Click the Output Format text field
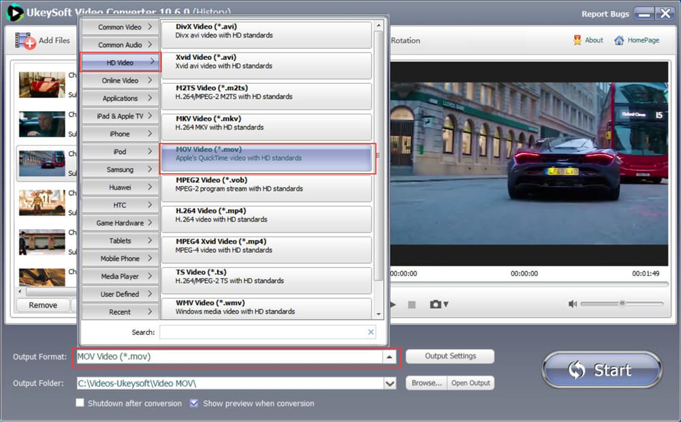This screenshot has width=681, height=422. point(229,357)
